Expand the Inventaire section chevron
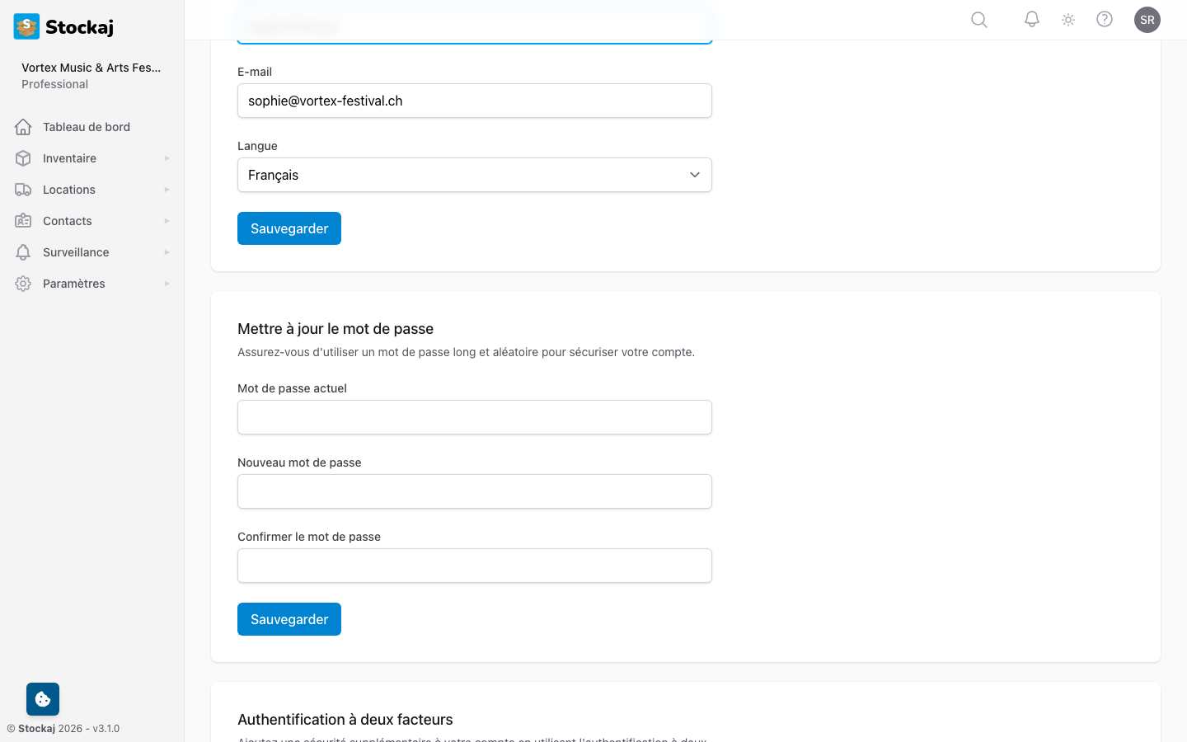 tap(167, 157)
